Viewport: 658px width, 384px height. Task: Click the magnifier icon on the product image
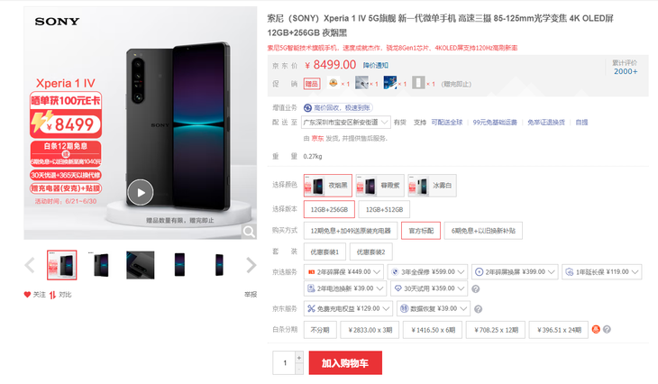249,232
